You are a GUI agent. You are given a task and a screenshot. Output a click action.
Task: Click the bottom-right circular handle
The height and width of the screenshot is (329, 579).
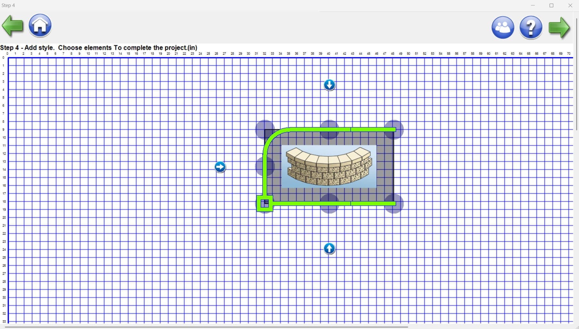[395, 204]
